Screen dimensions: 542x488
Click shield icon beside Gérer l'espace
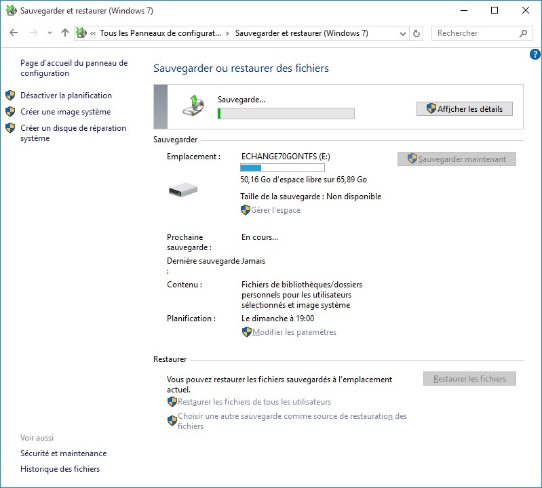coord(246,210)
